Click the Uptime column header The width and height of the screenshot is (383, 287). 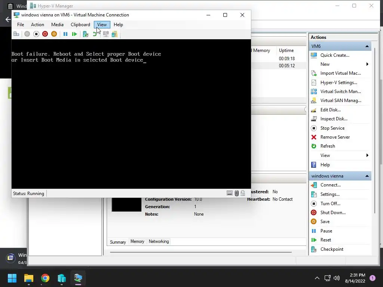286,50
